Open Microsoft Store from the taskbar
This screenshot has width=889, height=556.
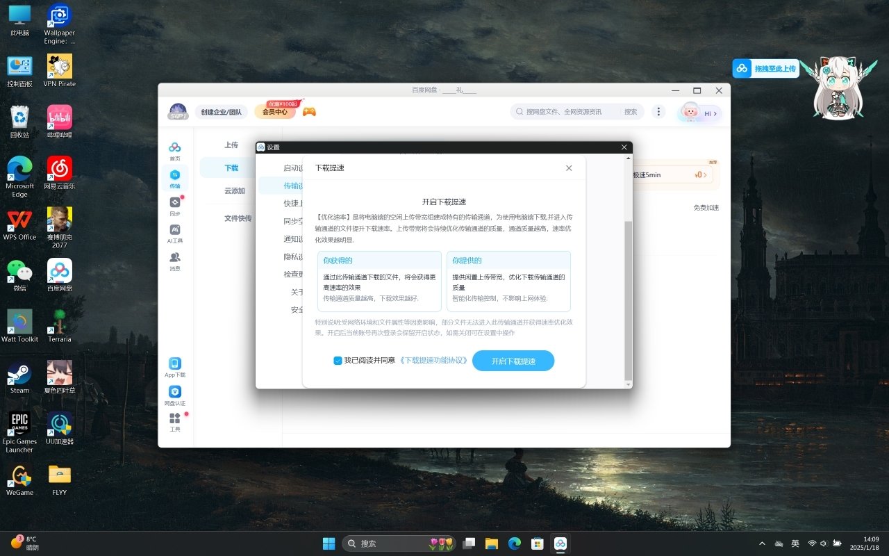tap(537, 543)
